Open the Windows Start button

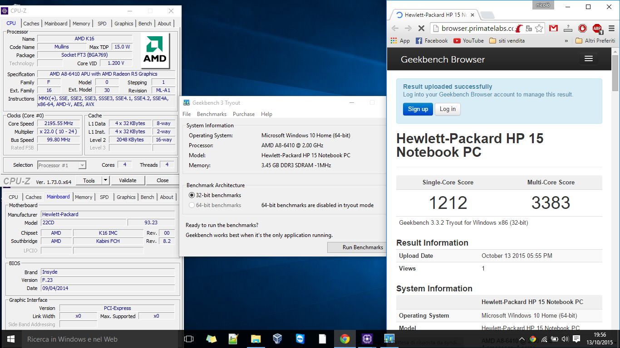11,339
